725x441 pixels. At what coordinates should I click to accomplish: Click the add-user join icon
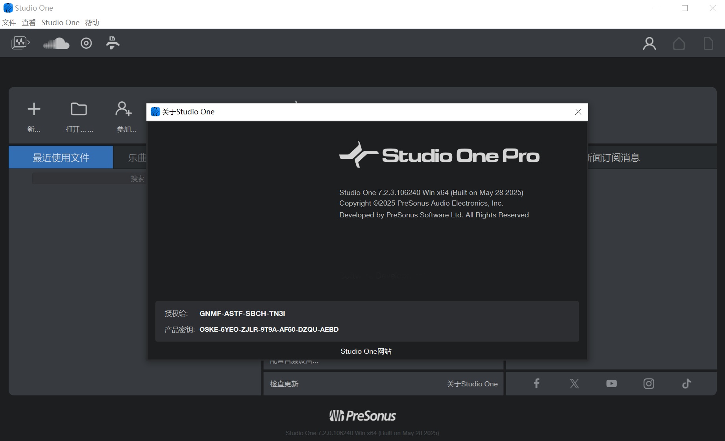(124, 109)
